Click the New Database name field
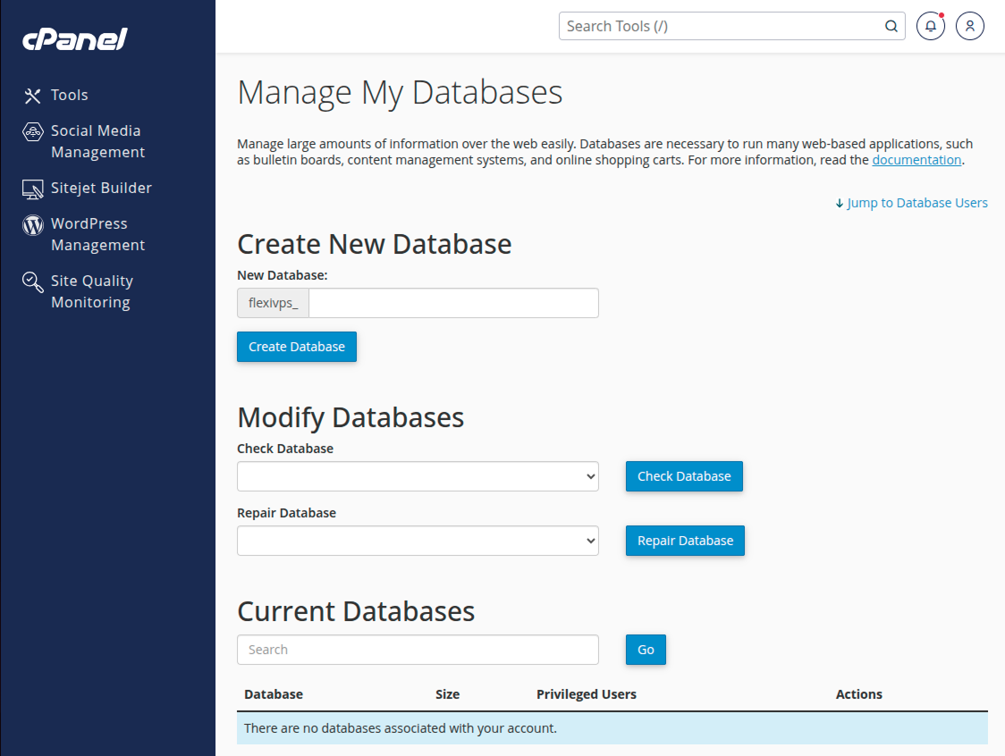1005x756 pixels. click(453, 303)
